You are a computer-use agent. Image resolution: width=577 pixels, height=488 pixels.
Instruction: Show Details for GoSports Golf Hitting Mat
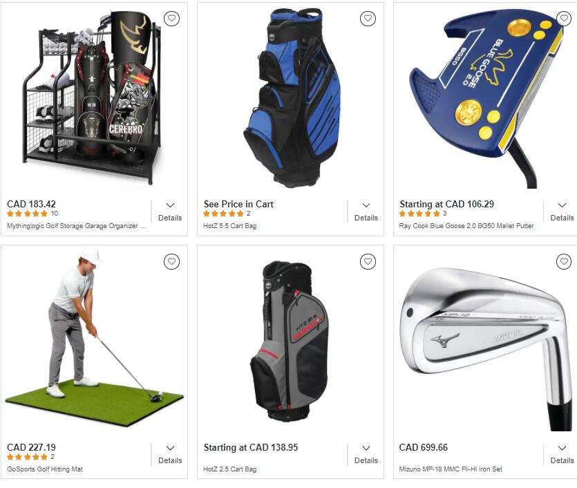(170, 455)
